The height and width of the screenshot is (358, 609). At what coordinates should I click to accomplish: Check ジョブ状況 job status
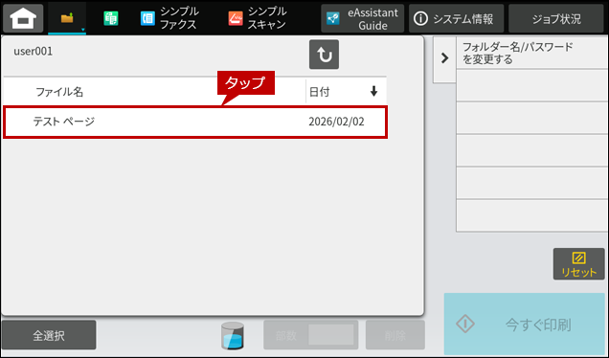click(x=556, y=18)
